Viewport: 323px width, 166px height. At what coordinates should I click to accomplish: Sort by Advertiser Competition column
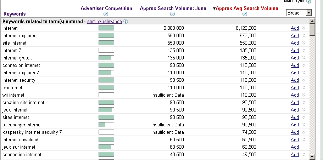click(x=106, y=8)
